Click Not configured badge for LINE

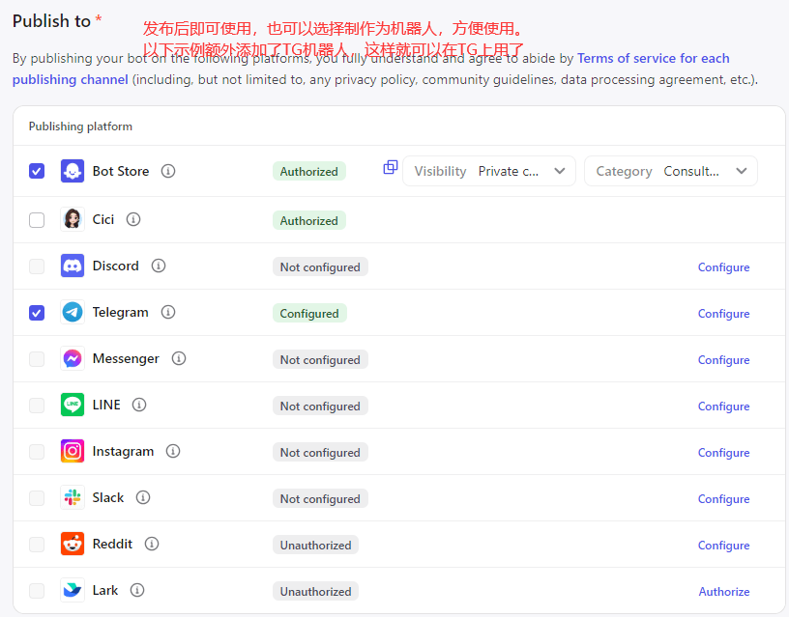320,406
